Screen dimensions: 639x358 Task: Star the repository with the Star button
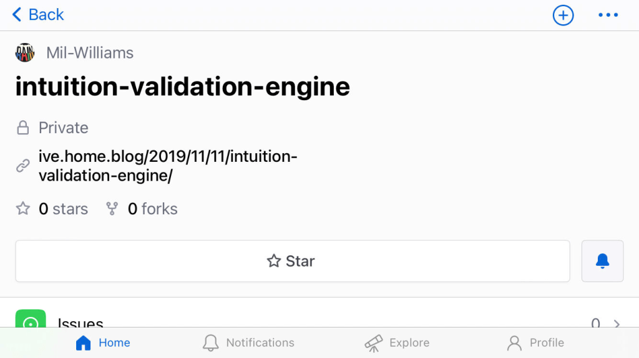click(292, 261)
